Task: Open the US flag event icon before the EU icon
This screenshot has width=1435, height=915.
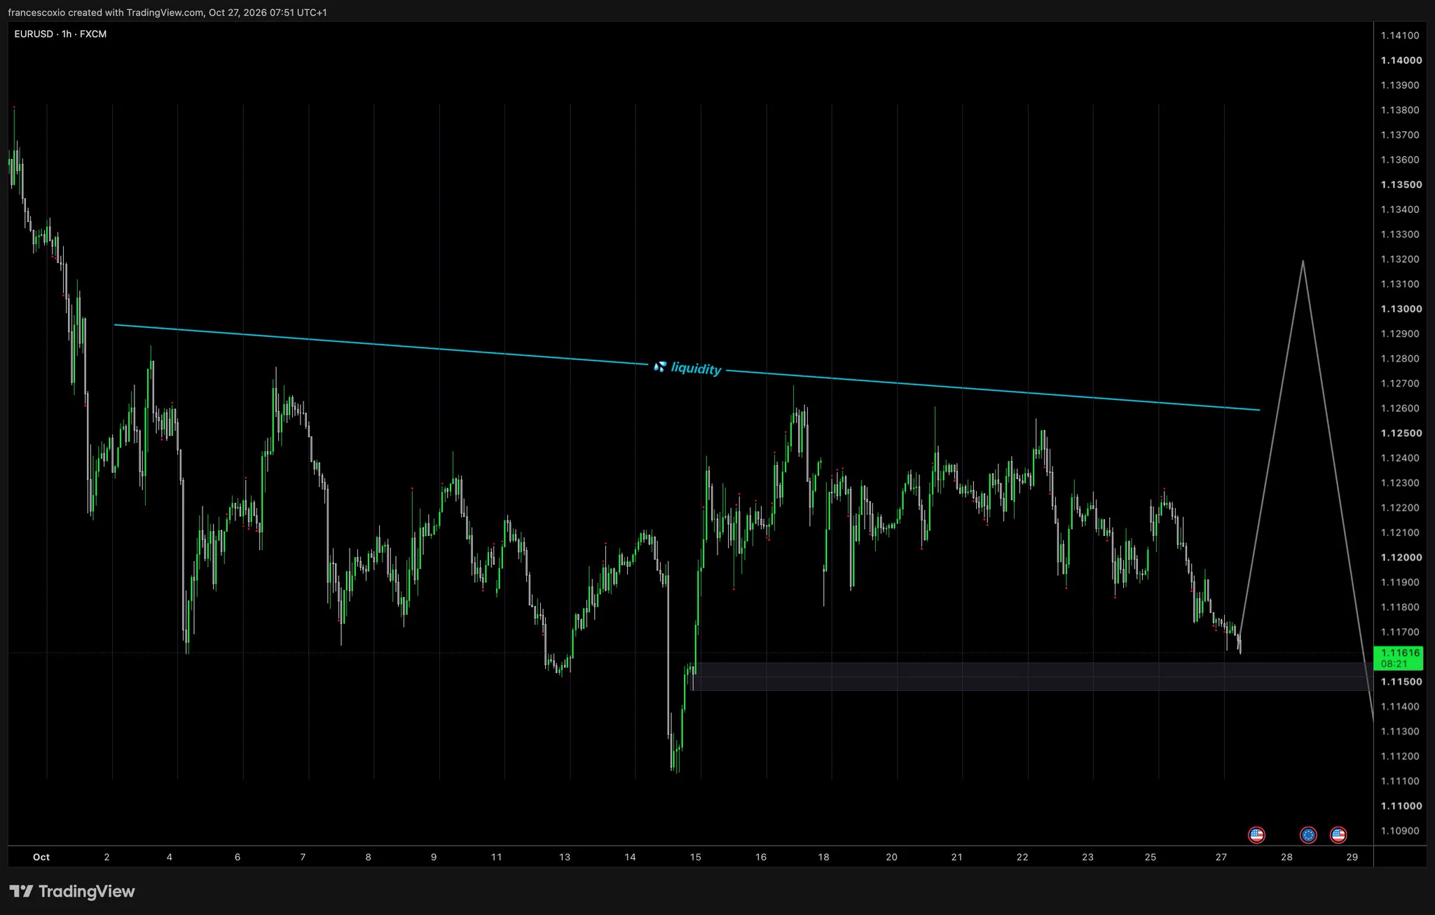Action: (x=1256, y=834)
